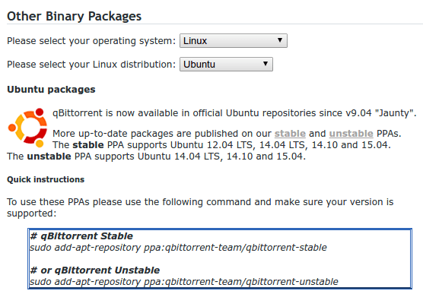Click the Ubuntu packages subheading
423x291 pixels.
tap(51, 89)
